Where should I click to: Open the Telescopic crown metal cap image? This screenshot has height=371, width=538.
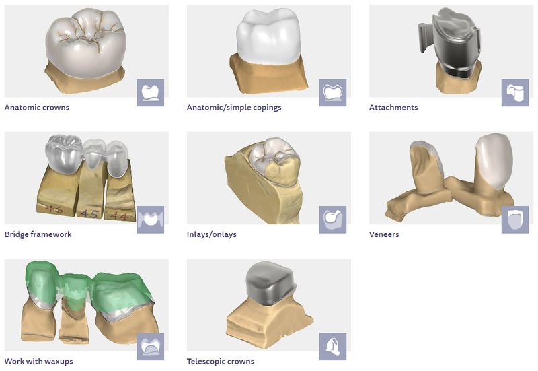click(268, 305)
